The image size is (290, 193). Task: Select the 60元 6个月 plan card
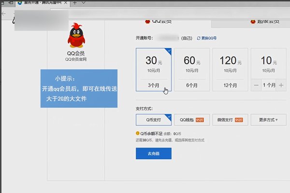pyautogui.click(x=192, y=69)
